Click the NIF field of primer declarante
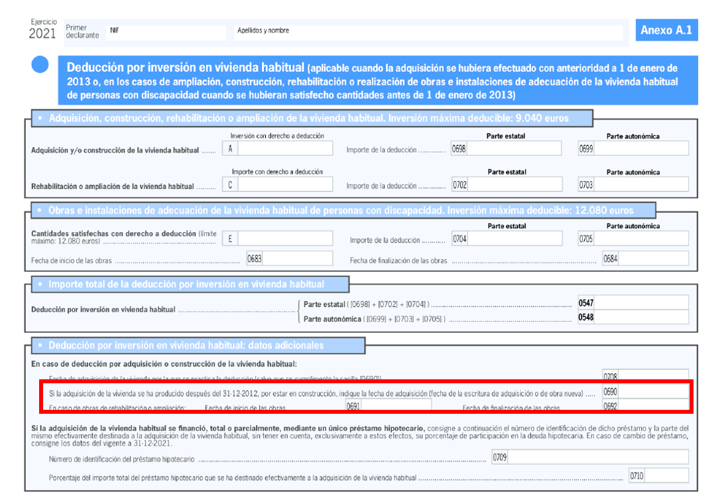Viewport: 726px width, 500px height. coord(169,33)
